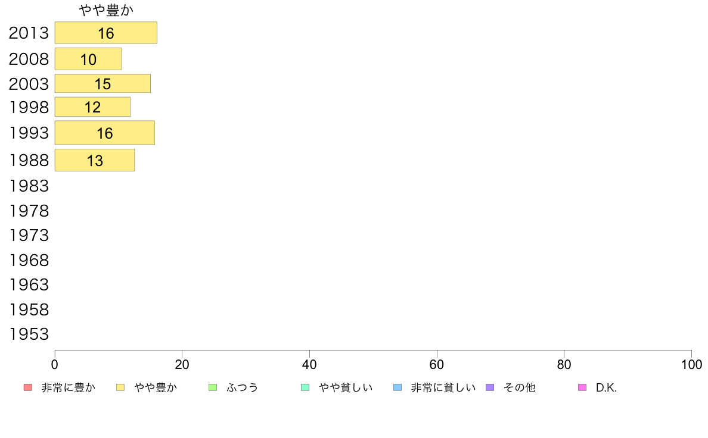708x438 pixels.
Task: Click the ふつう green legend swatch
Action: (213, 388)
